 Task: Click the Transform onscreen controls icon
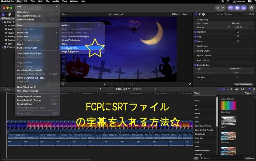[x=238, y=32]
